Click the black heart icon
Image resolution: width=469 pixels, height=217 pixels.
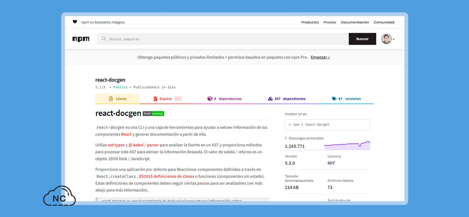click(75, 22)
